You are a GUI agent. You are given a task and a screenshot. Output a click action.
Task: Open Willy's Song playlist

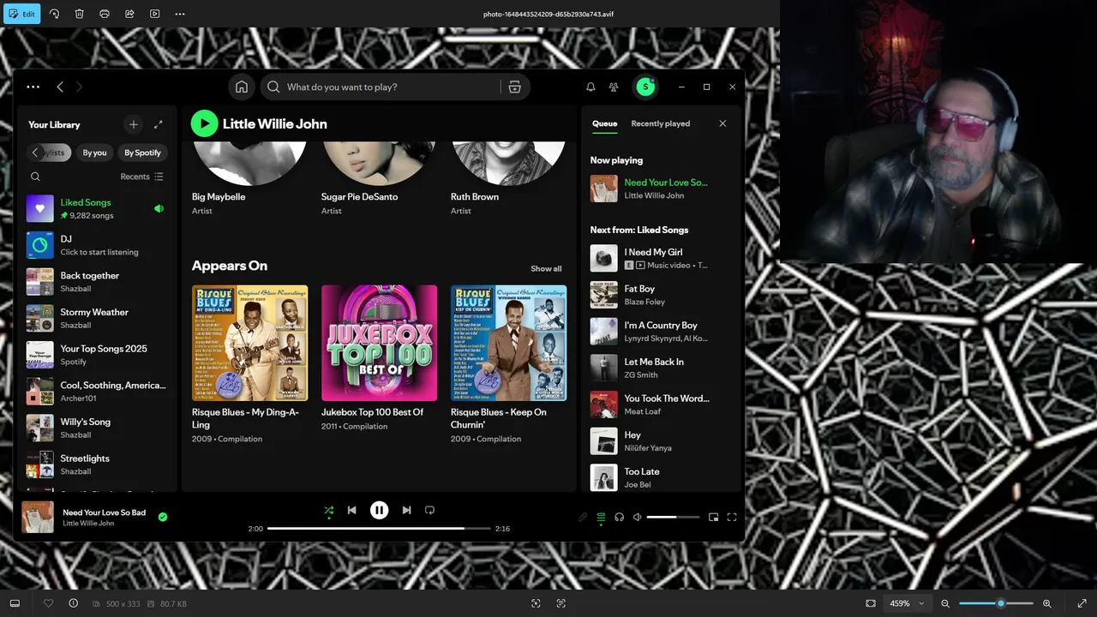pos(96,428)
